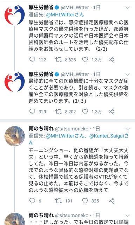Open options chevron on the (3/3) tweet

(x=127, y=75)
